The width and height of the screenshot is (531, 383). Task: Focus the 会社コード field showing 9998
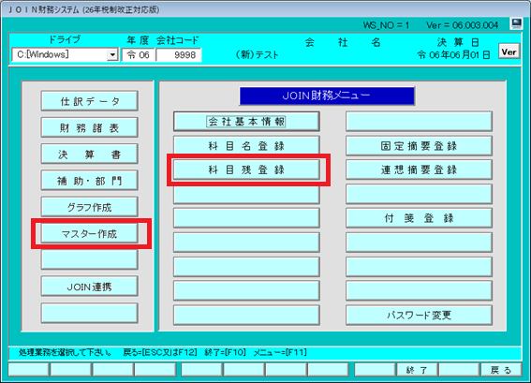(x=179, y=55)
